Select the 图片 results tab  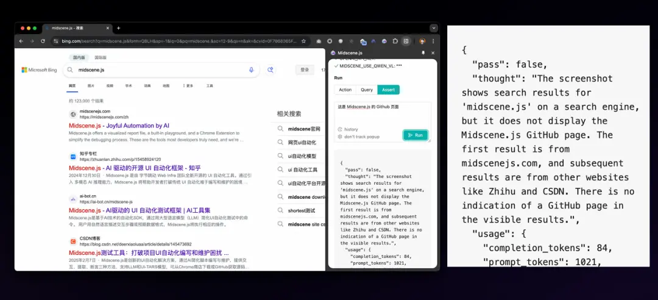coord(91,86)
